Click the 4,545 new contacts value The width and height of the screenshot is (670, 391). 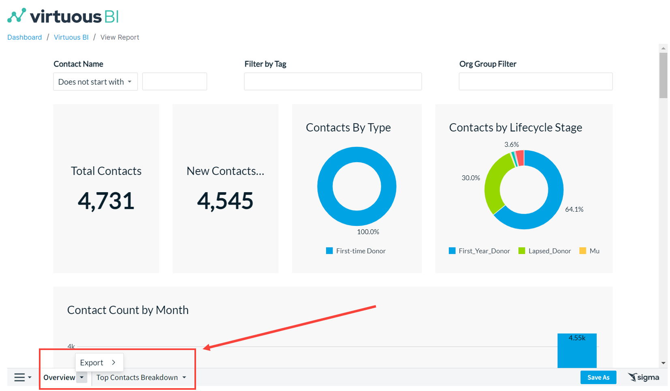coord(225,201)
